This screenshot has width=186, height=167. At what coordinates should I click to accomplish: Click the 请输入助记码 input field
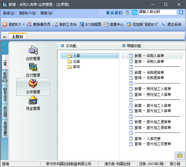pos(157,12)
